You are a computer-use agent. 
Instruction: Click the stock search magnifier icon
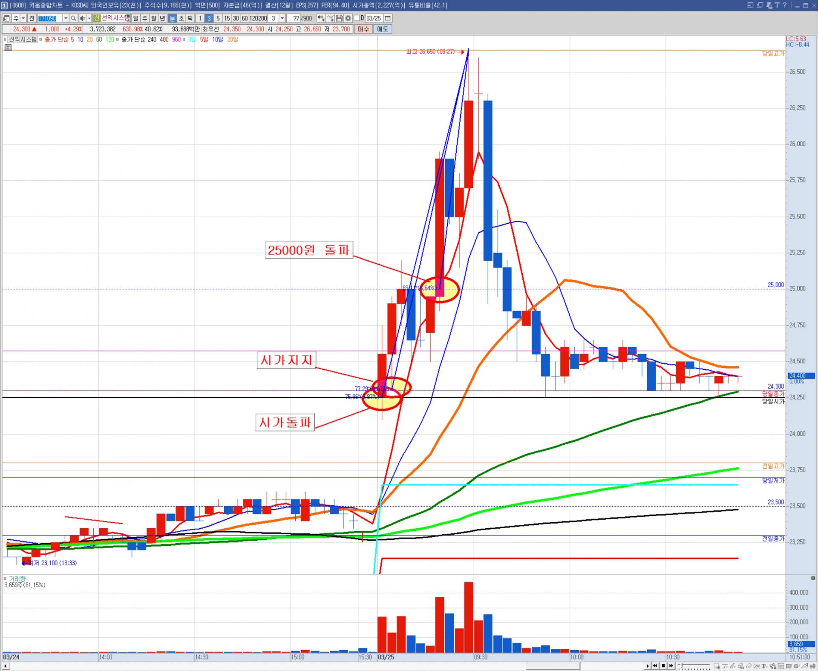click(x=73, y=18)
